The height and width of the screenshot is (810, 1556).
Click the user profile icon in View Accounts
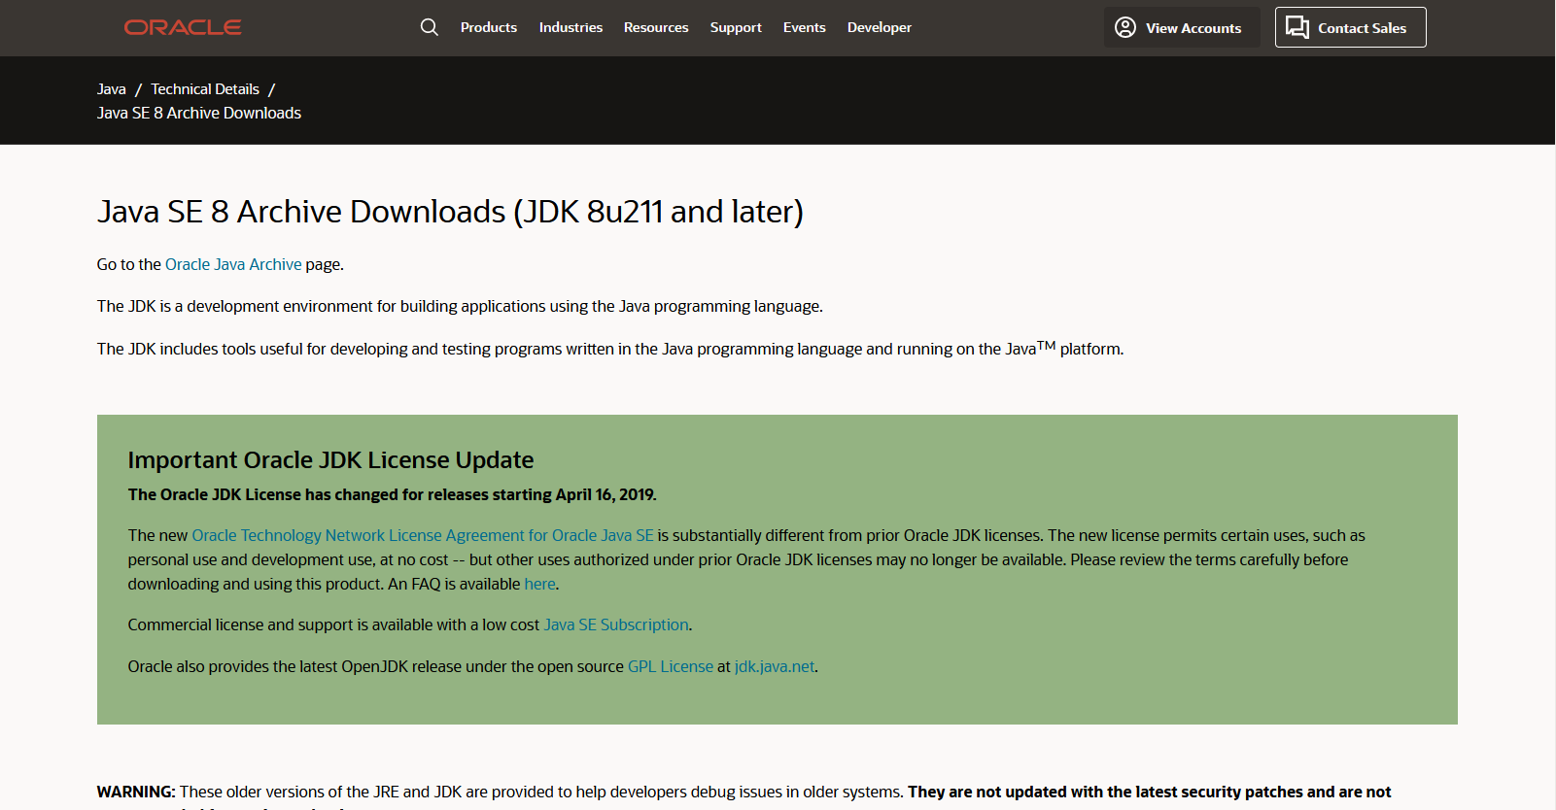[1125, 27]
